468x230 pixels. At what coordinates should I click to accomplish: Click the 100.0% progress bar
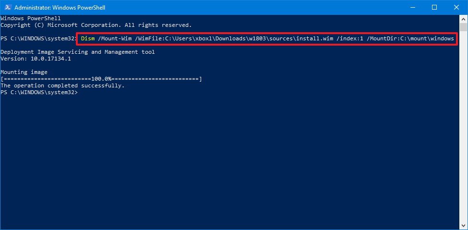[x=101, y=79]
